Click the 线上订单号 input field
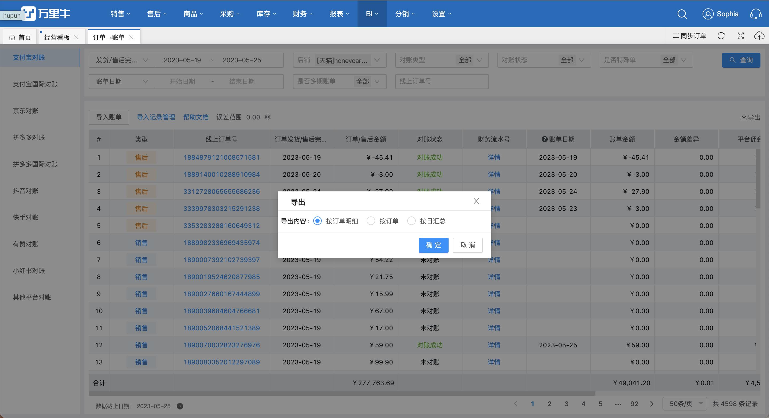The height and width of the screenshot is (418, 769). (442, 81)
